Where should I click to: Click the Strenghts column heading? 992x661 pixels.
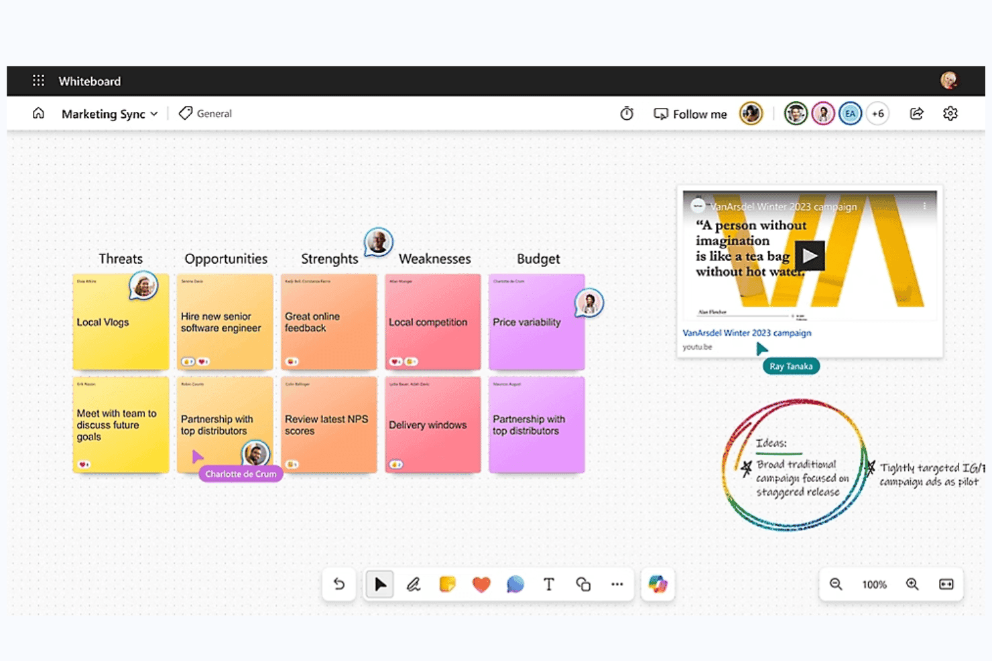[330, 259]
